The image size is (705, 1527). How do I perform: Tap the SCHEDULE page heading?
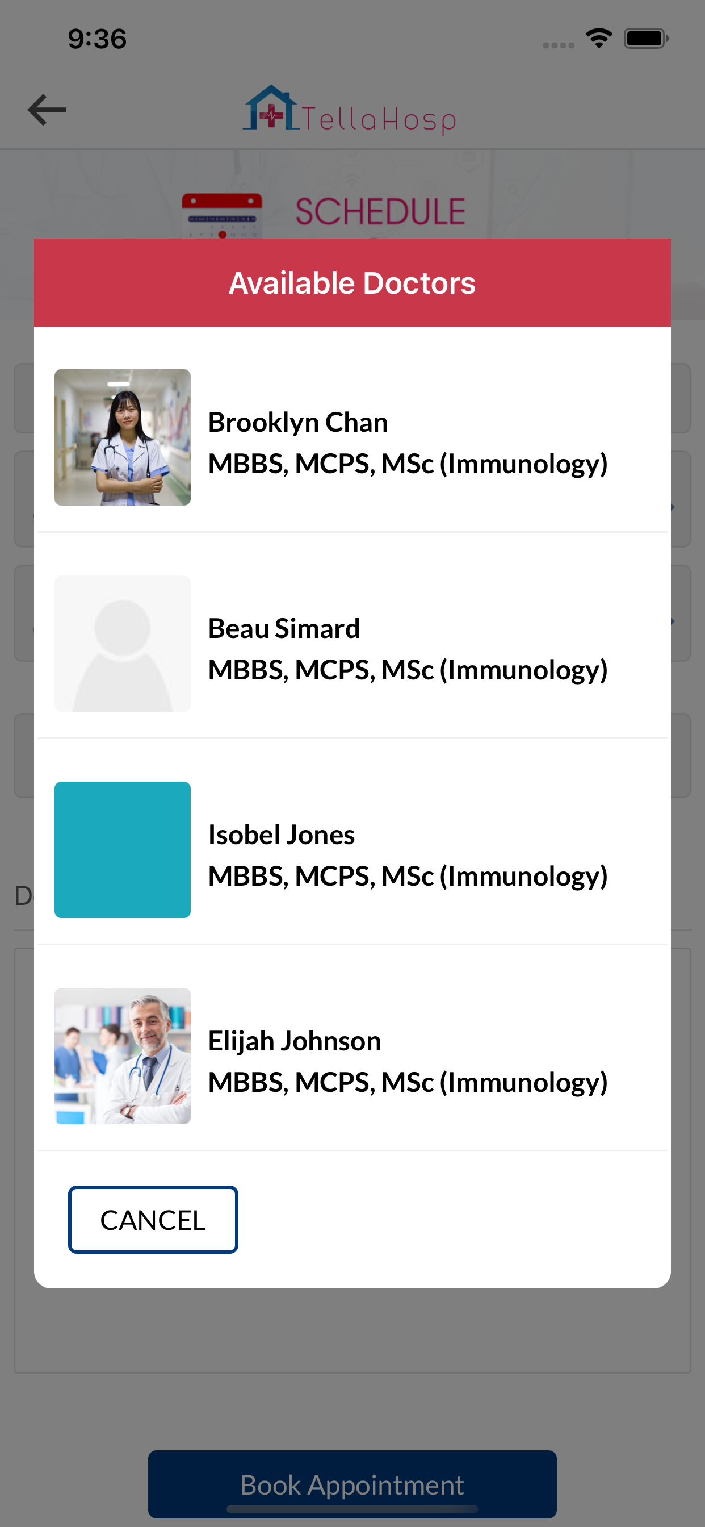(380, 212)
